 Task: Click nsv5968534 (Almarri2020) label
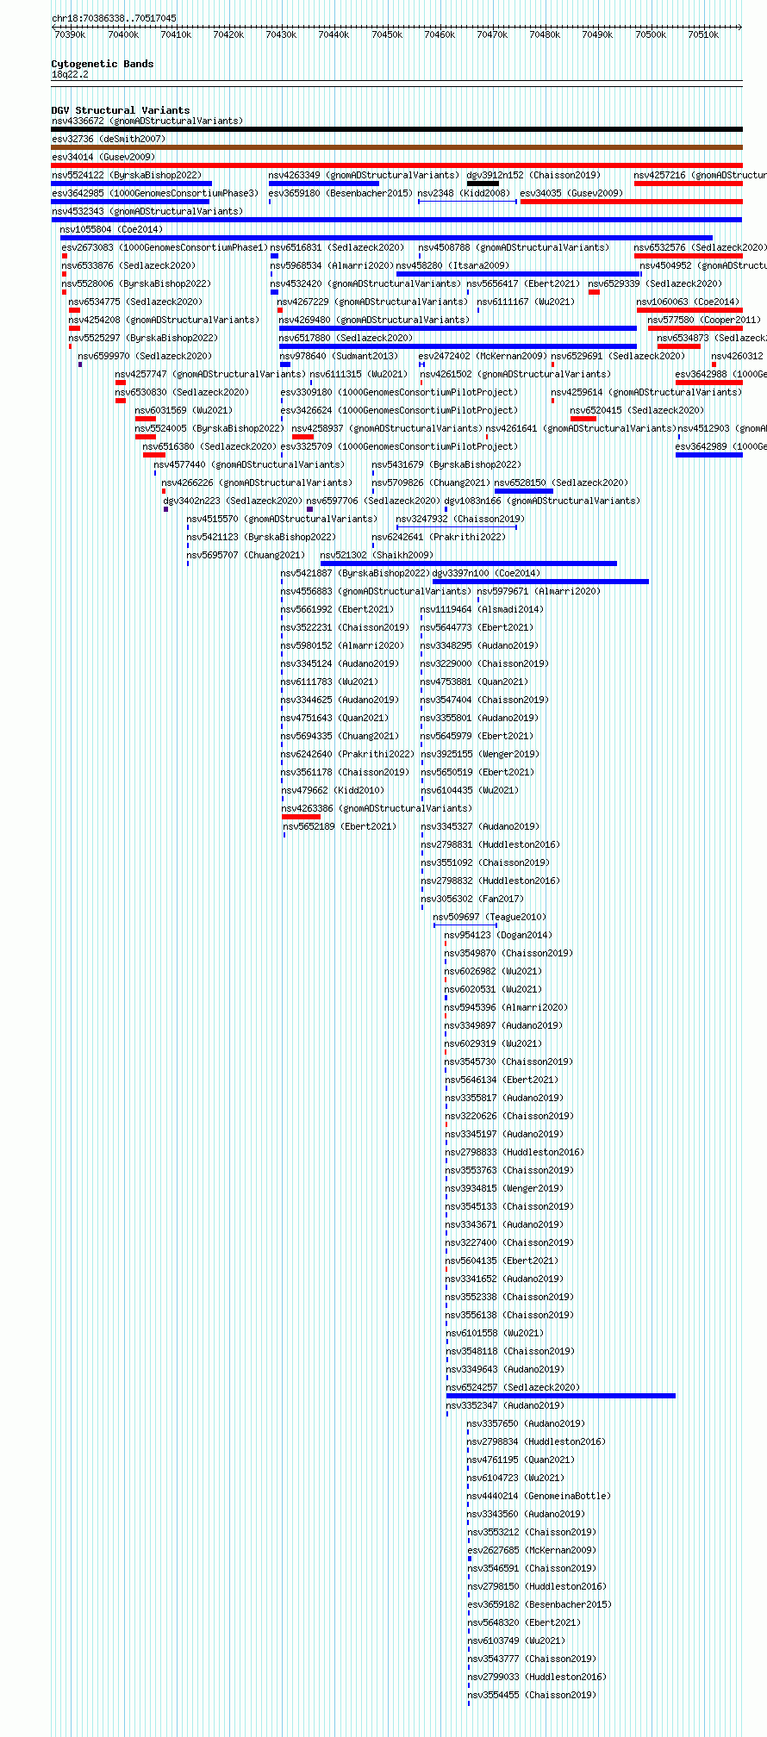pyautogui.click(x=332, y=265)
